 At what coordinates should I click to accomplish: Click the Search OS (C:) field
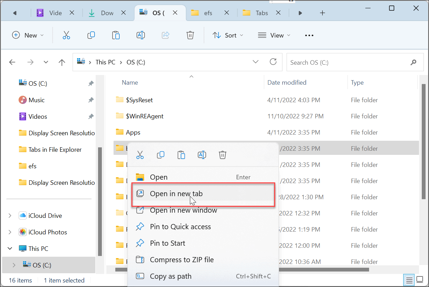(x=356, y=62)
